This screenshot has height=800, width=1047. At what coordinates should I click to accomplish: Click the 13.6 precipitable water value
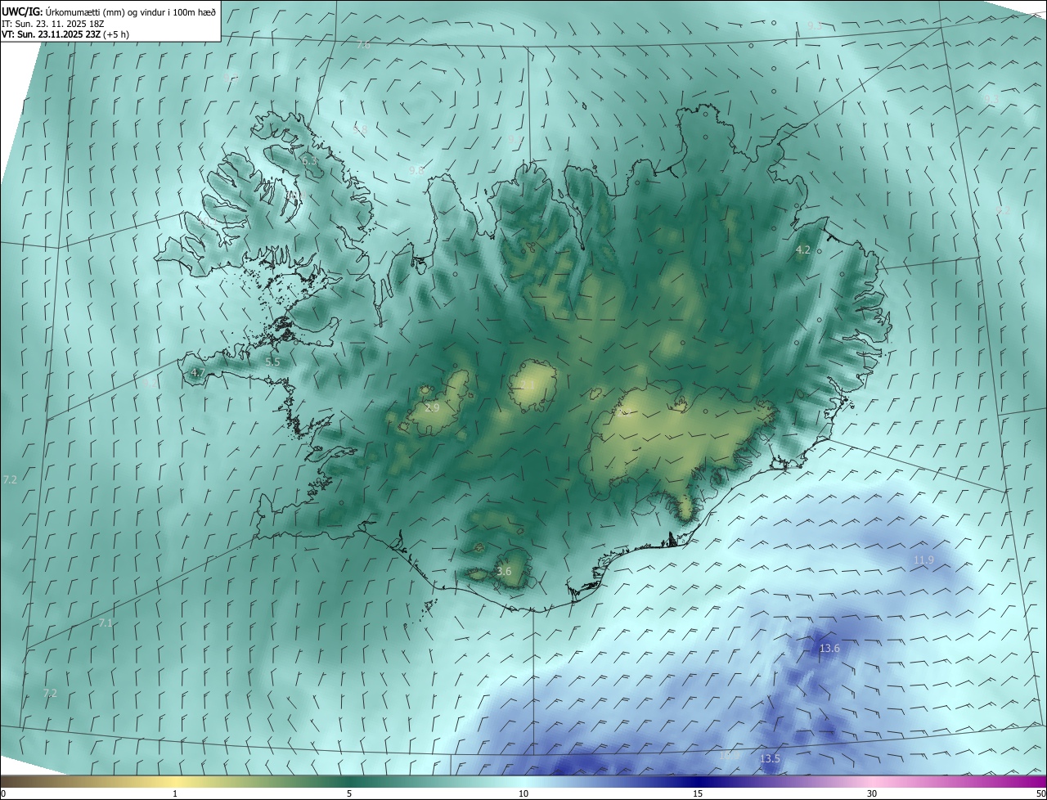coord(829,649)
